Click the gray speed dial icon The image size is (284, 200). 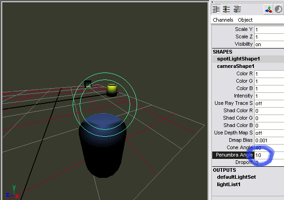click(279, 9)
